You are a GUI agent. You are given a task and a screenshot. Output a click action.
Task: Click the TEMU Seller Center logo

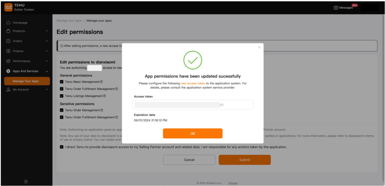click(8, 8)
